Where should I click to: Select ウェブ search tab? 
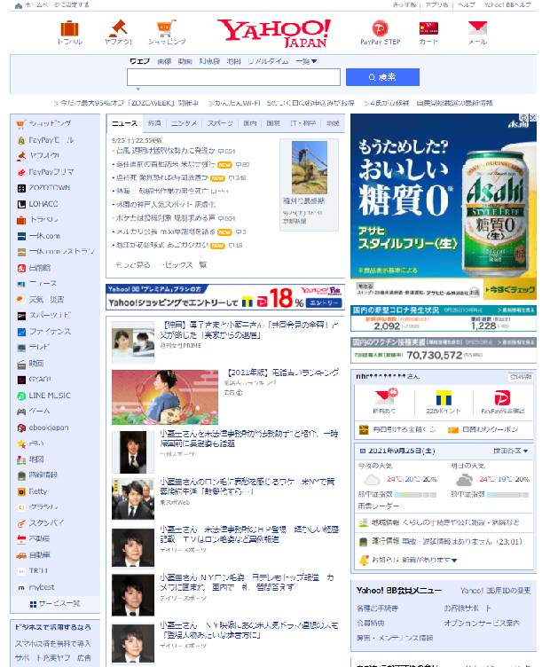[x=139, y=61]
